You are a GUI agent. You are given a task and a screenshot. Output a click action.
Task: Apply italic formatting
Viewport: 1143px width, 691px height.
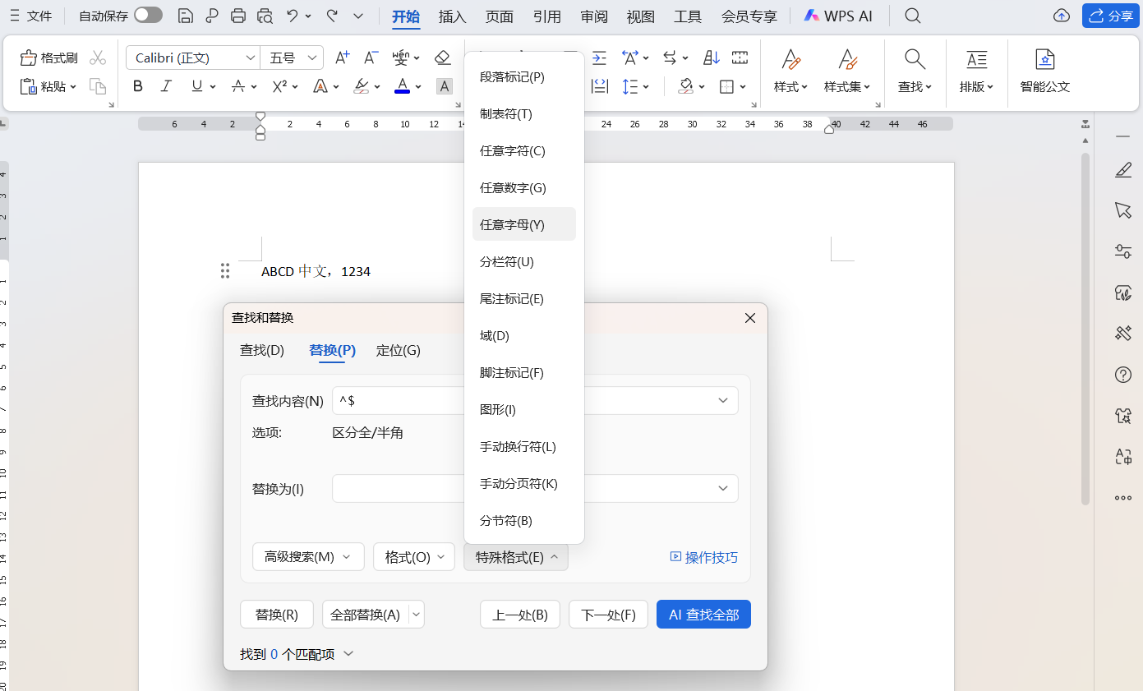tap(166, 85)
